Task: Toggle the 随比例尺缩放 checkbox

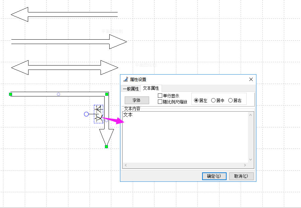Action: [x=160, y=101]
